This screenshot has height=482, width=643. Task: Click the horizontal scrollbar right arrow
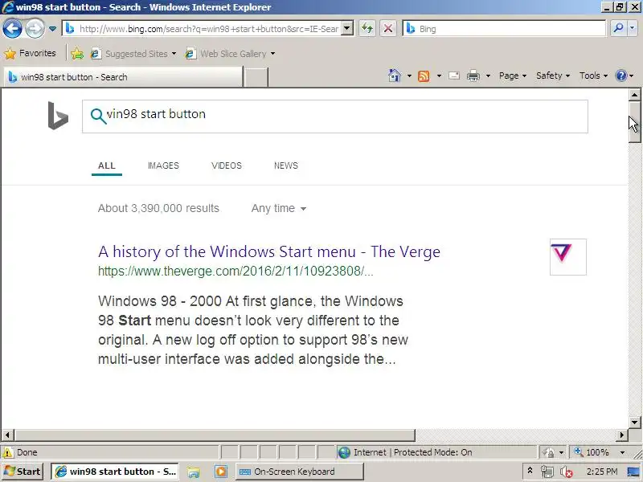[x=622, y=435]
